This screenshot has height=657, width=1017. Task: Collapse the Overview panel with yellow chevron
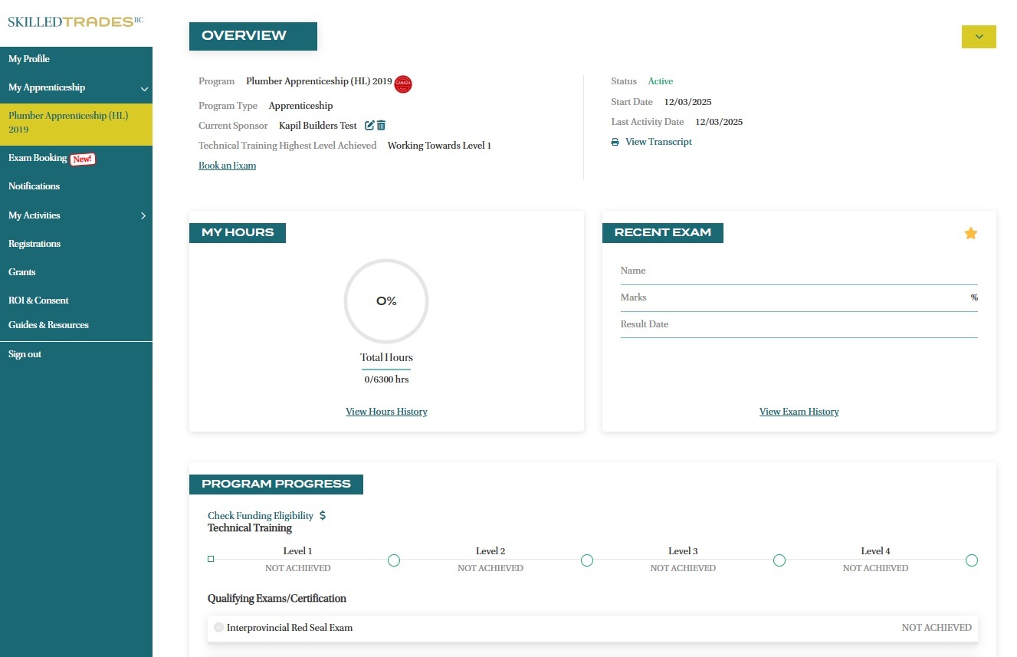[979, 37]
